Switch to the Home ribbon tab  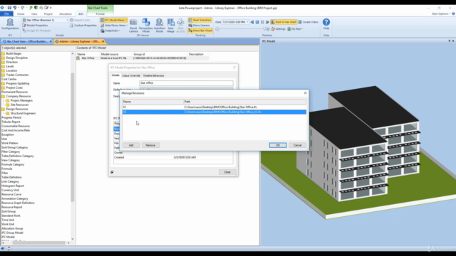click(x=21, y=14)
